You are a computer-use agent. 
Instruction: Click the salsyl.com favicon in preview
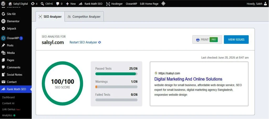point(156,73)
